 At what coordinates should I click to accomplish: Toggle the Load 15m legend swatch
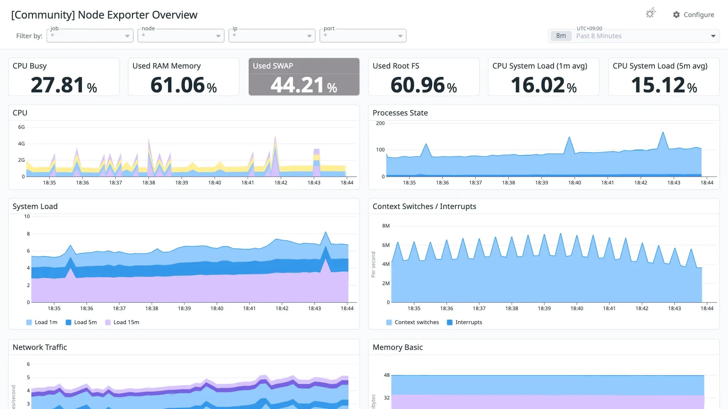pyautogui.click(x=108, y=322)
